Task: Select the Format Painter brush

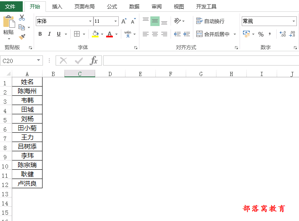Action: point(22,37)
